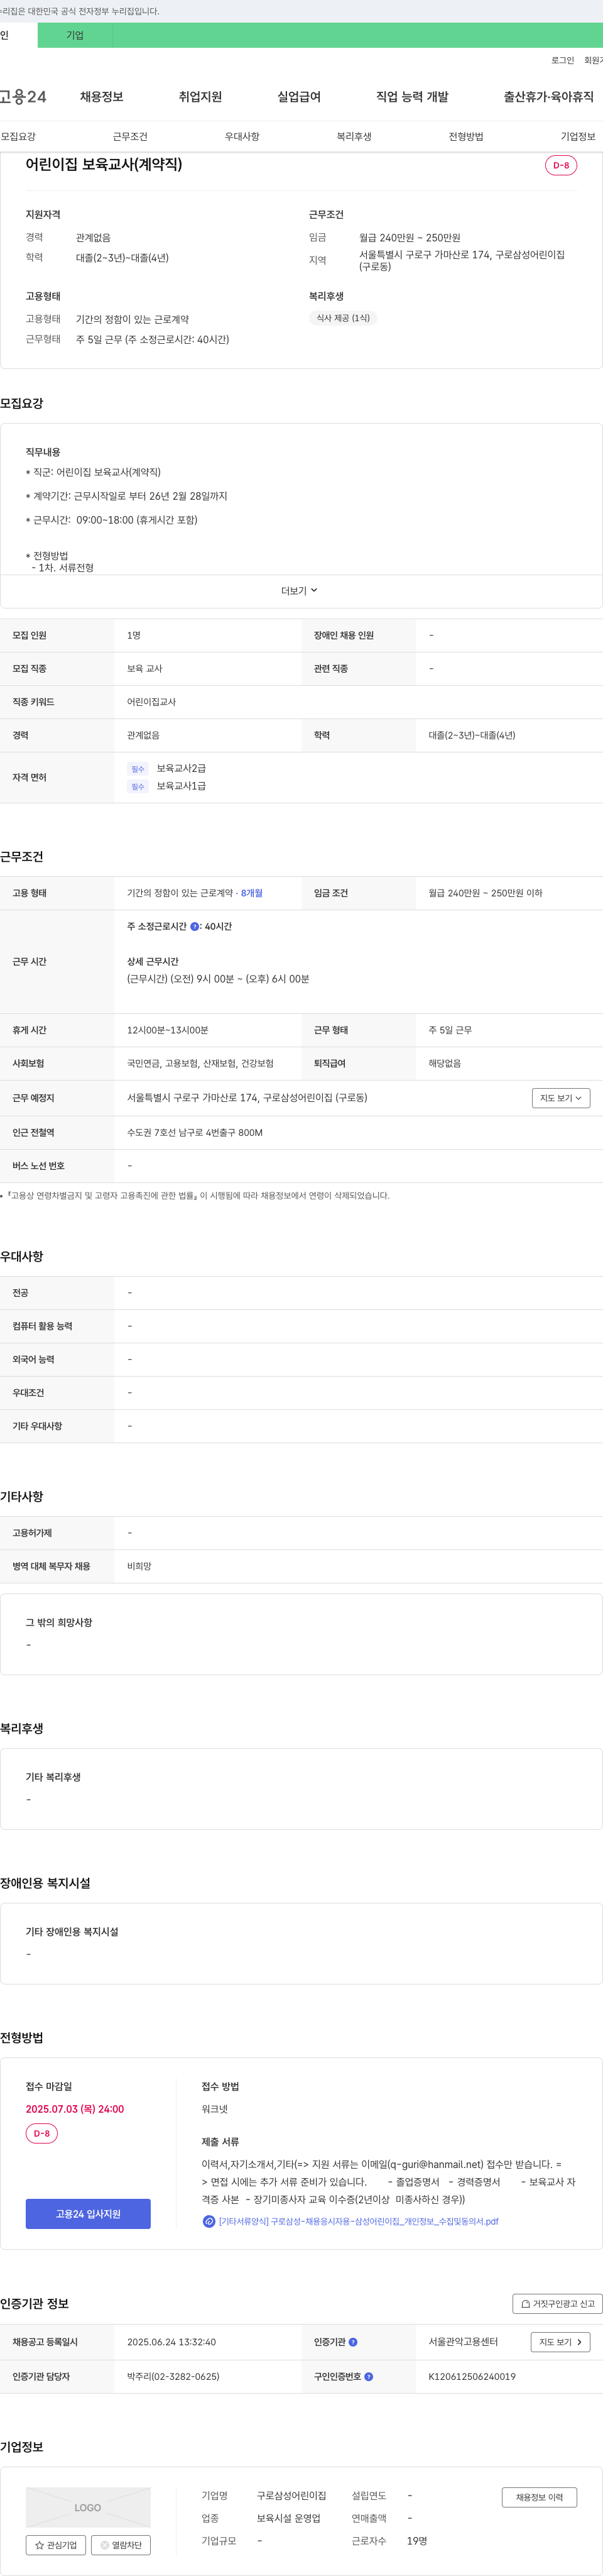
Task: Jump to 우대사항 section tab
Action: pyautogui.click(x=242, y=136)
